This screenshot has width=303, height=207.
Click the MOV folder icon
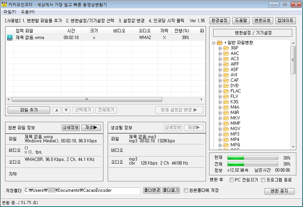click(x=226, y=129)
